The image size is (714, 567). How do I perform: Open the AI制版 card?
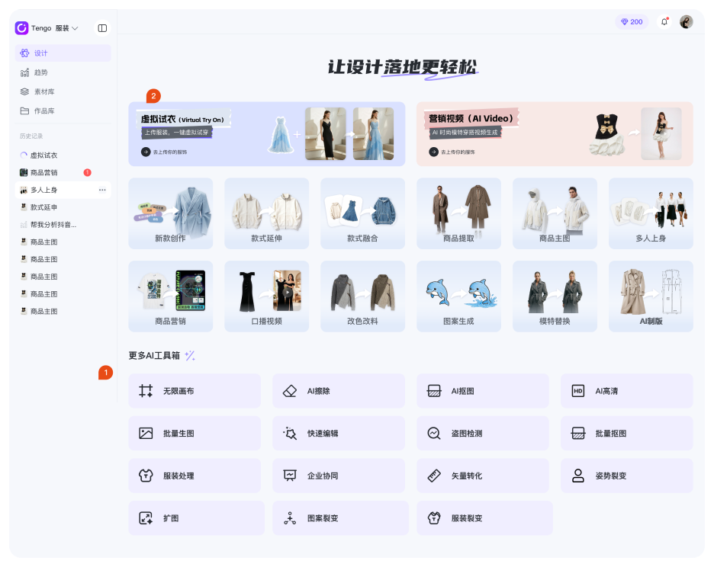tap(651, 296)
